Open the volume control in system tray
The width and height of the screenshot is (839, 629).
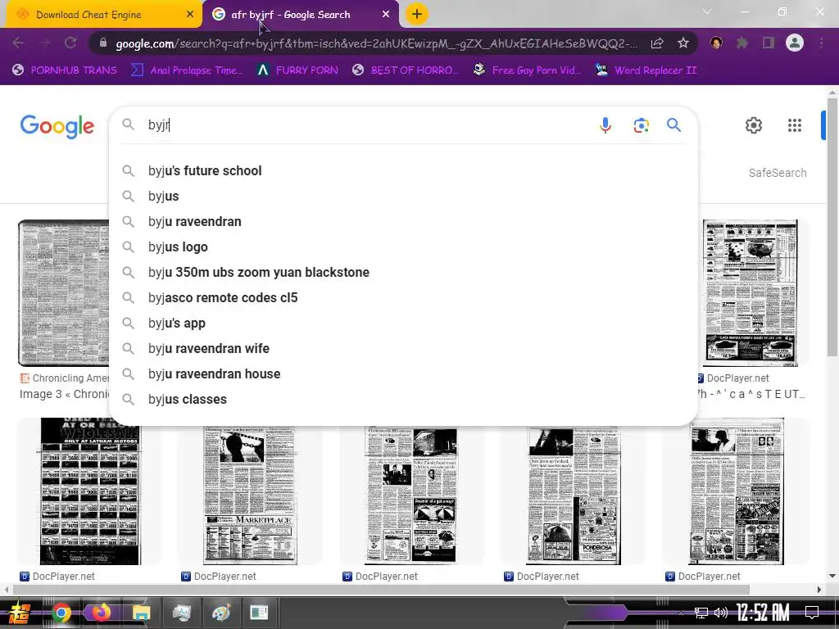click(721, 613)
